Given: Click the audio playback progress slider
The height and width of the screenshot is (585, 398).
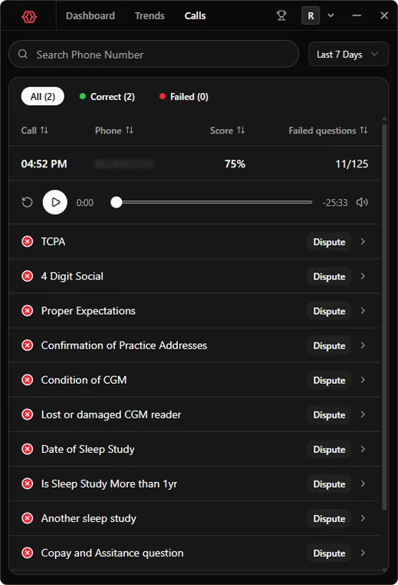Looking at the screenshot, I should 212,202.
